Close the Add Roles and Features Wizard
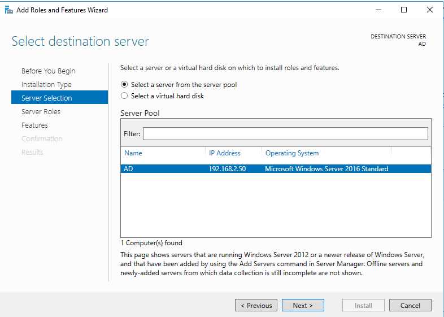The height and width of the screenshot is (317, 444). point(429,10)
